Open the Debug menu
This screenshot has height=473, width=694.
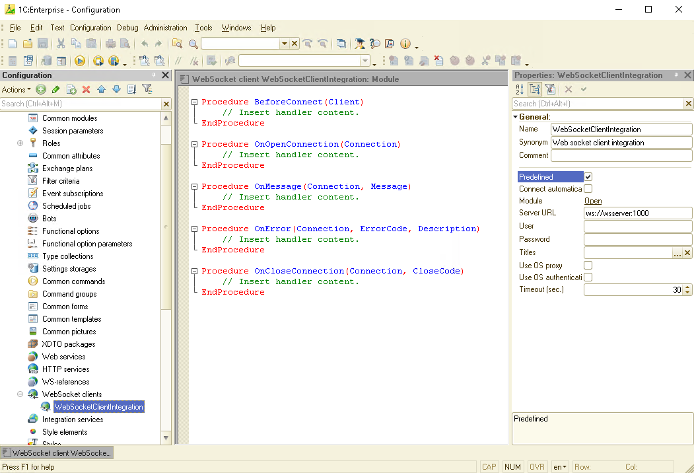[x=127, y=28]
